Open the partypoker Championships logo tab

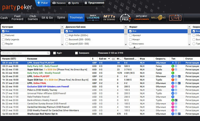coord(141,18)
